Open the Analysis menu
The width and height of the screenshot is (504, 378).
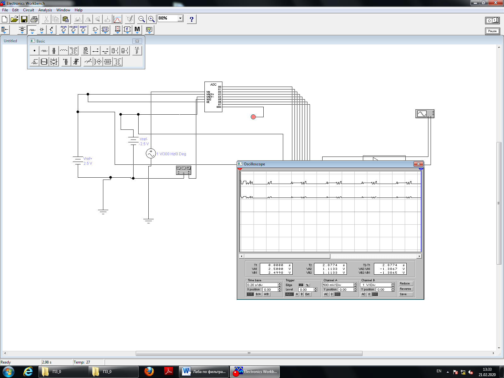(45, 10)
